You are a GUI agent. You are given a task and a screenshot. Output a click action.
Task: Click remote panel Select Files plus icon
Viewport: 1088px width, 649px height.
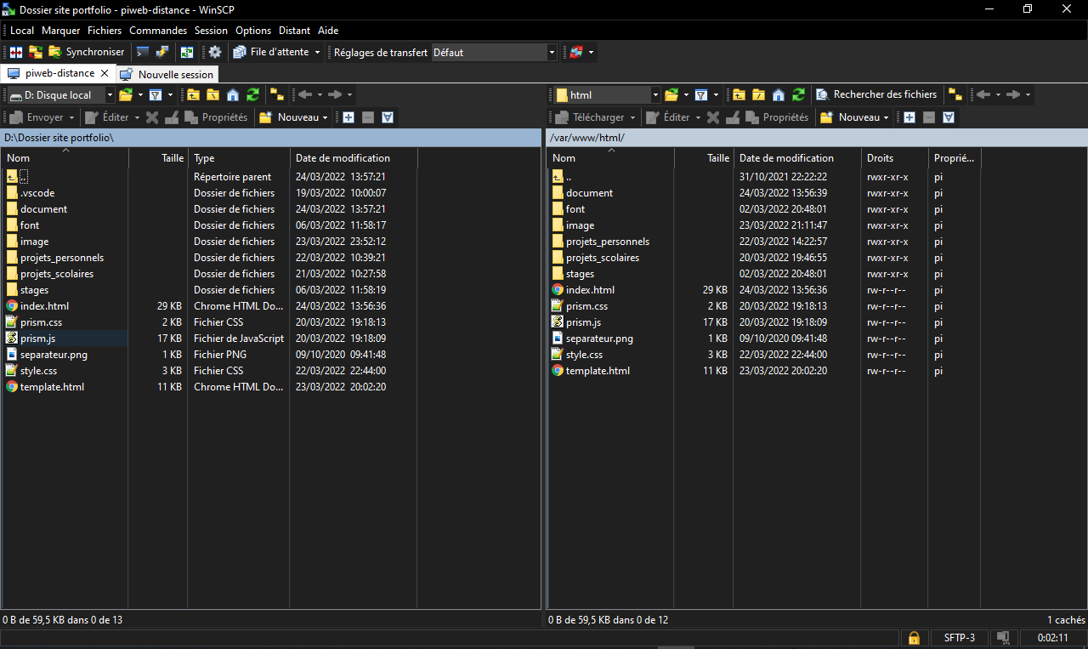(x=909, y=117)
